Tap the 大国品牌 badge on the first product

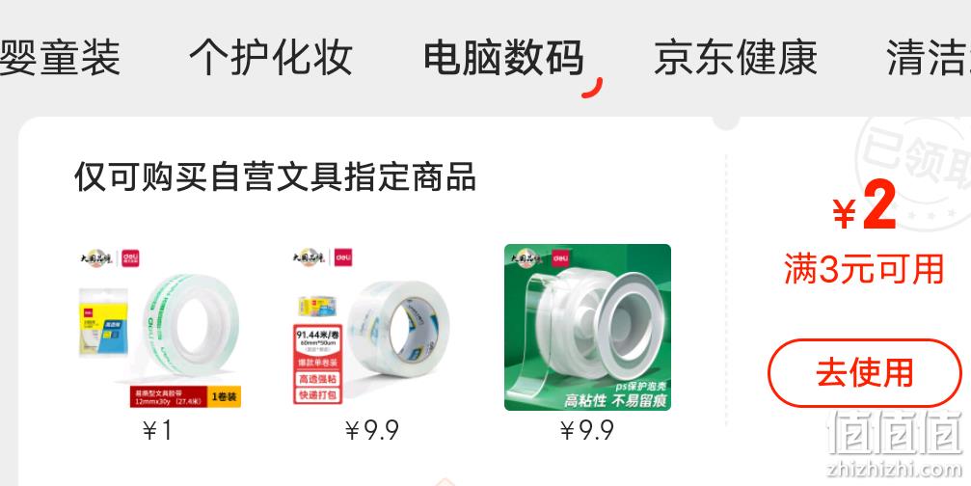click(x=96, y=257)
